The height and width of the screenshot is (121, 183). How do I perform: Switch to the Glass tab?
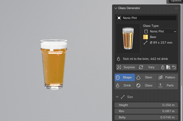point(146,86)
